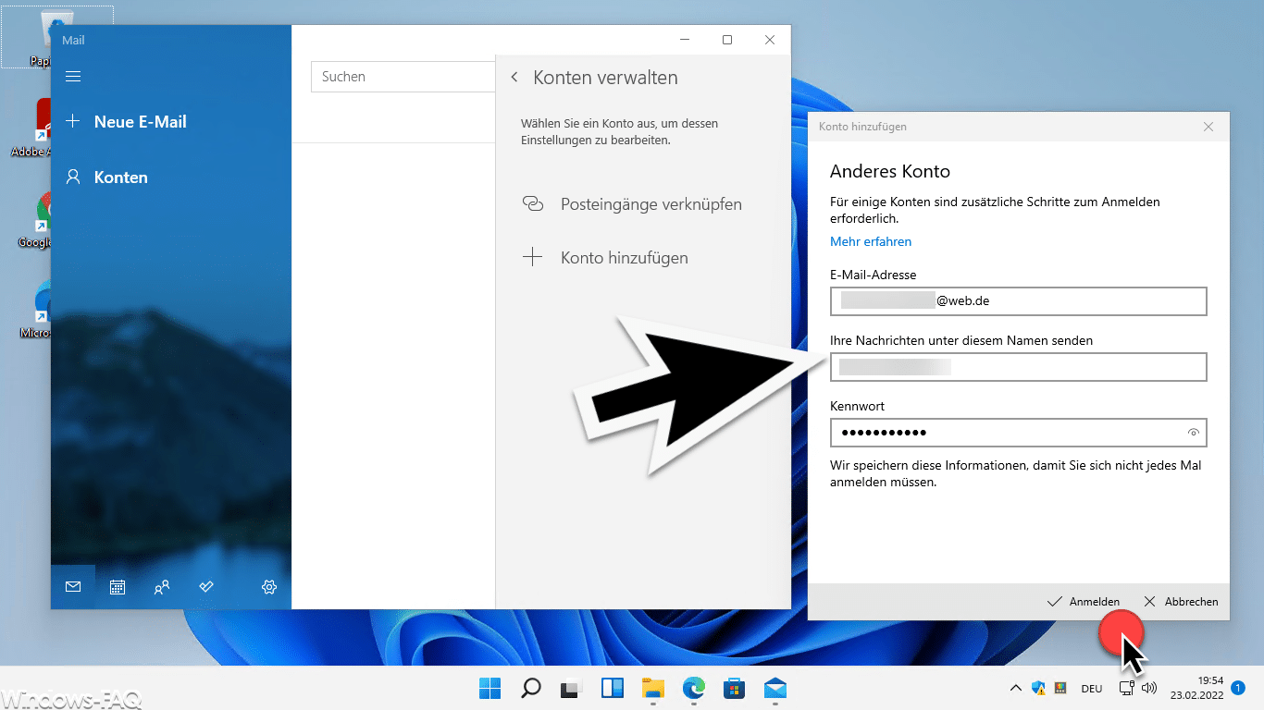Screen dimensions: 1264x710
Task: Close the Konto hinzufügen dialog
Action: (1208, 127)
